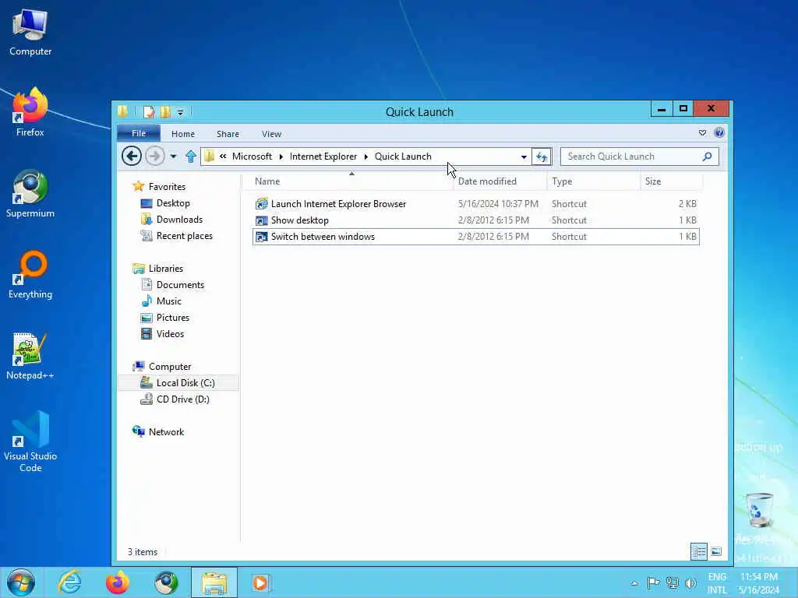The width and height of the screenshot is (798, 598).
Task: Click New folder quick access icon
Action: pos(165,111)
